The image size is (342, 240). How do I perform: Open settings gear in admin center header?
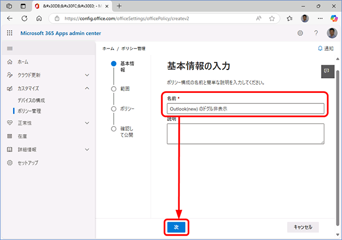[300, 33]
